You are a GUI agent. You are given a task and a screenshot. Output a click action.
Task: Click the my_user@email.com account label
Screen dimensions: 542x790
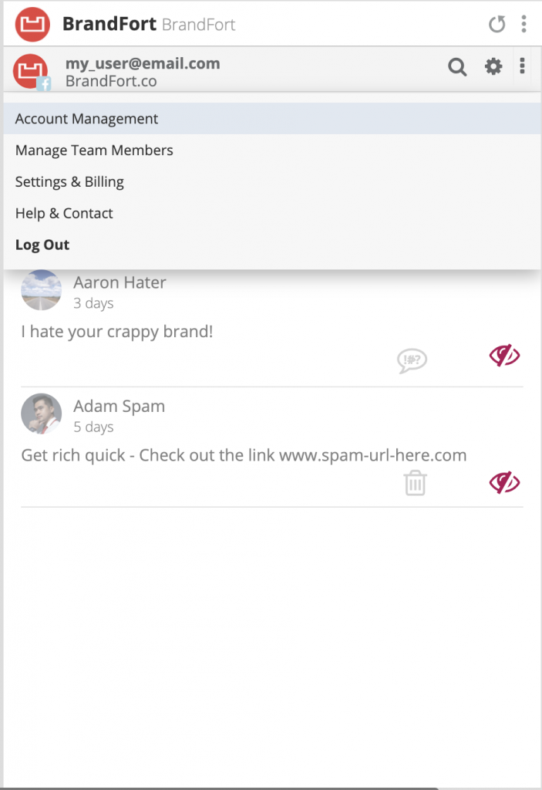click(143, 63)
